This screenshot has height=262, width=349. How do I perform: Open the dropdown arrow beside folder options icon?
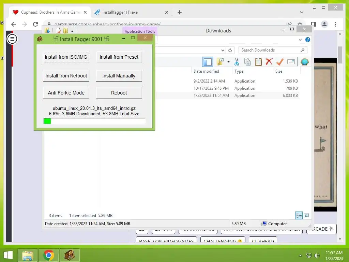pyautogui.click(x=228, y=62)
